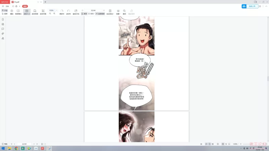Click the vertical scrollbar thumb
This screenshot has width=269, height=151.
pos(268,79)
